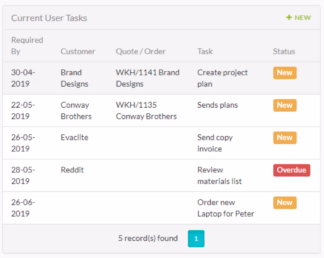Screen dimensions: 324x258
Task: Select the 22-05-2019 date cell
Action: [x=23, y=111]
